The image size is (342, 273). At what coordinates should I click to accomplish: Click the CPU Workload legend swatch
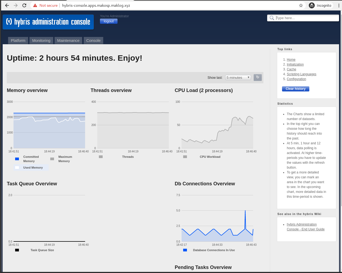pyautogui.click(x=185, y=157)
